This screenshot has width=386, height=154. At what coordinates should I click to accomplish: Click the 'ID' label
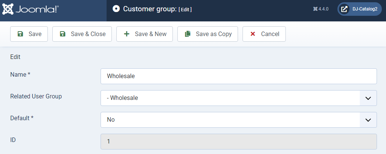(13, 140)
